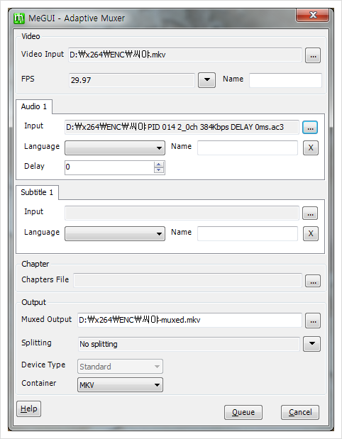Select the Audio 1 tab
Screen dimensions: 342x439
coord(34,106)
